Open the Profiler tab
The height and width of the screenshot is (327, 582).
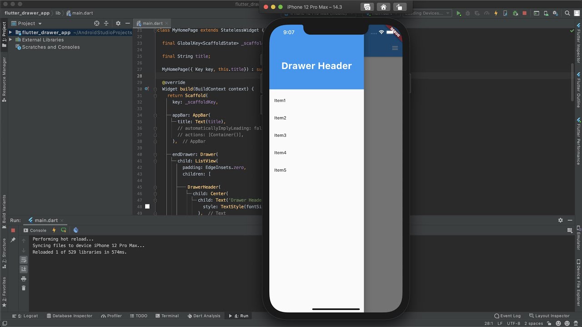(x=111, y=316)
